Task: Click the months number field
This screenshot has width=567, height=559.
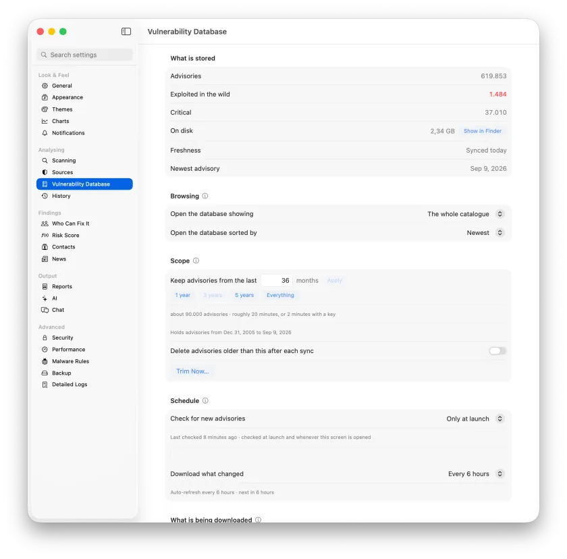Action: (x=277, y=281)
